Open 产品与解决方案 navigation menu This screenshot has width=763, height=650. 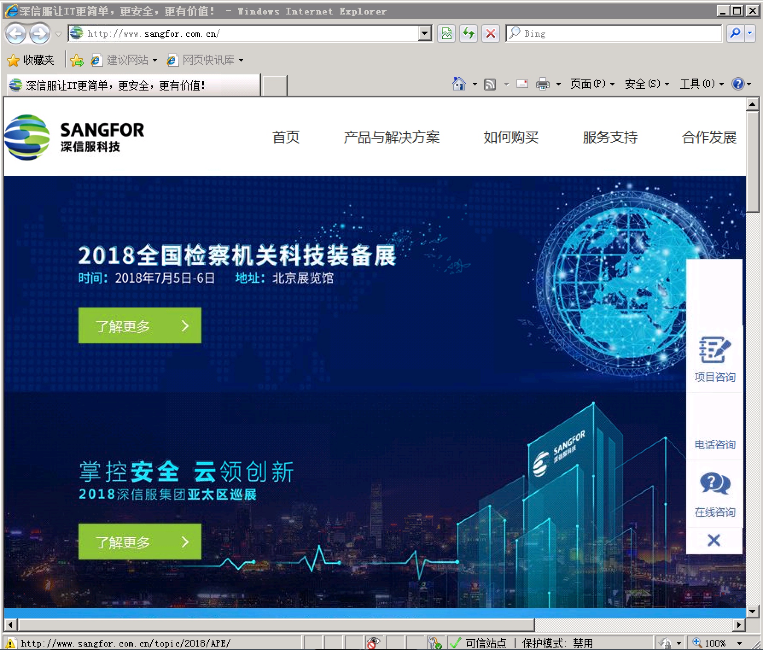click(391, 137)
